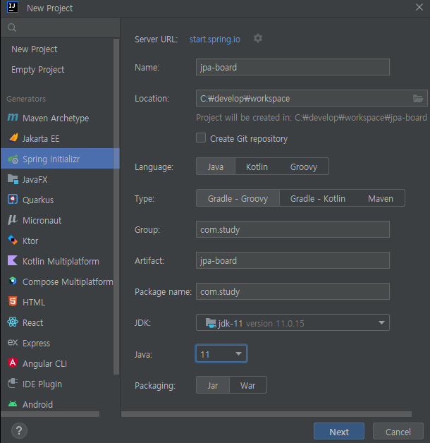This screenshot has height=443, width=430.
Task: Select the Quarkus generator label
Action: (x=38, y=200)
